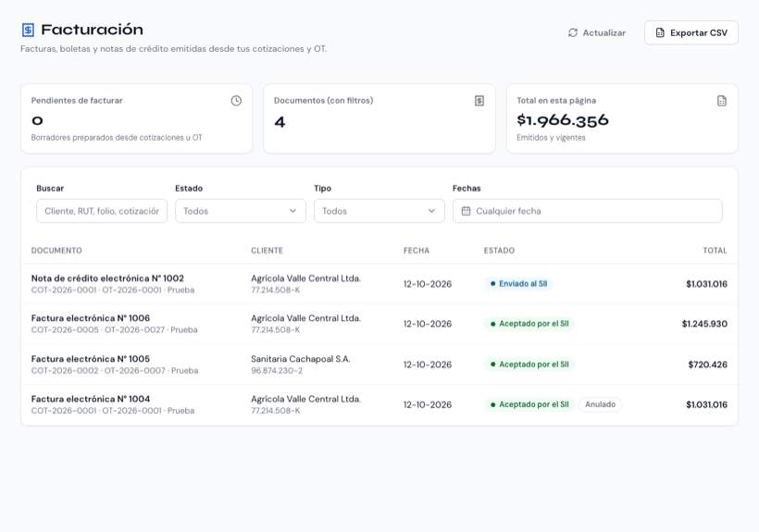Click the FECHA column header
The image size is (759, 532).
[x=417, y=251]
